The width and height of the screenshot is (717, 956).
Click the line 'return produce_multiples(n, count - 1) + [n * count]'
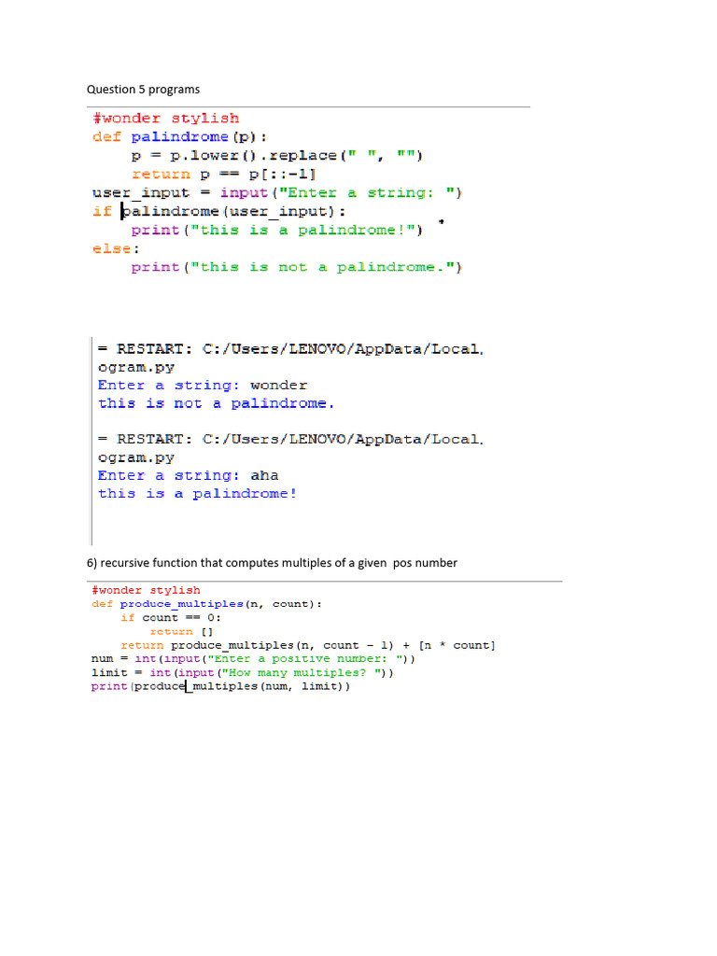click(308, 645)
